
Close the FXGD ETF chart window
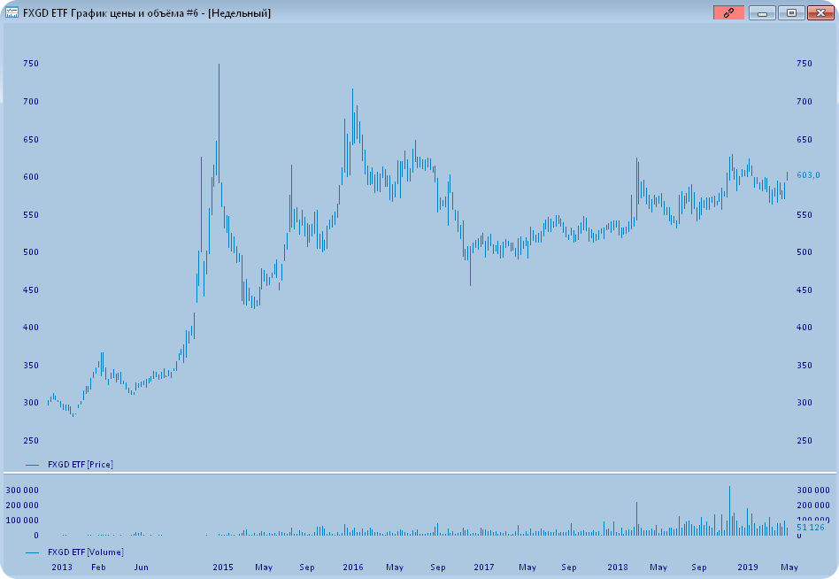pyautogui.click(x=820, y=13)
